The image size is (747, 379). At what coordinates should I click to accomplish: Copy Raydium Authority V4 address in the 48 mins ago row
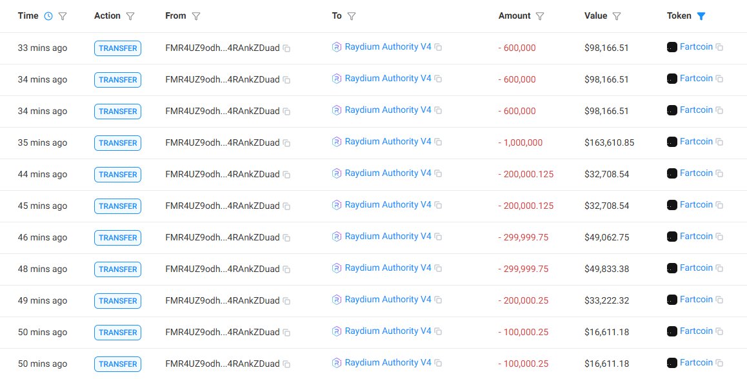tap(438, 268)
